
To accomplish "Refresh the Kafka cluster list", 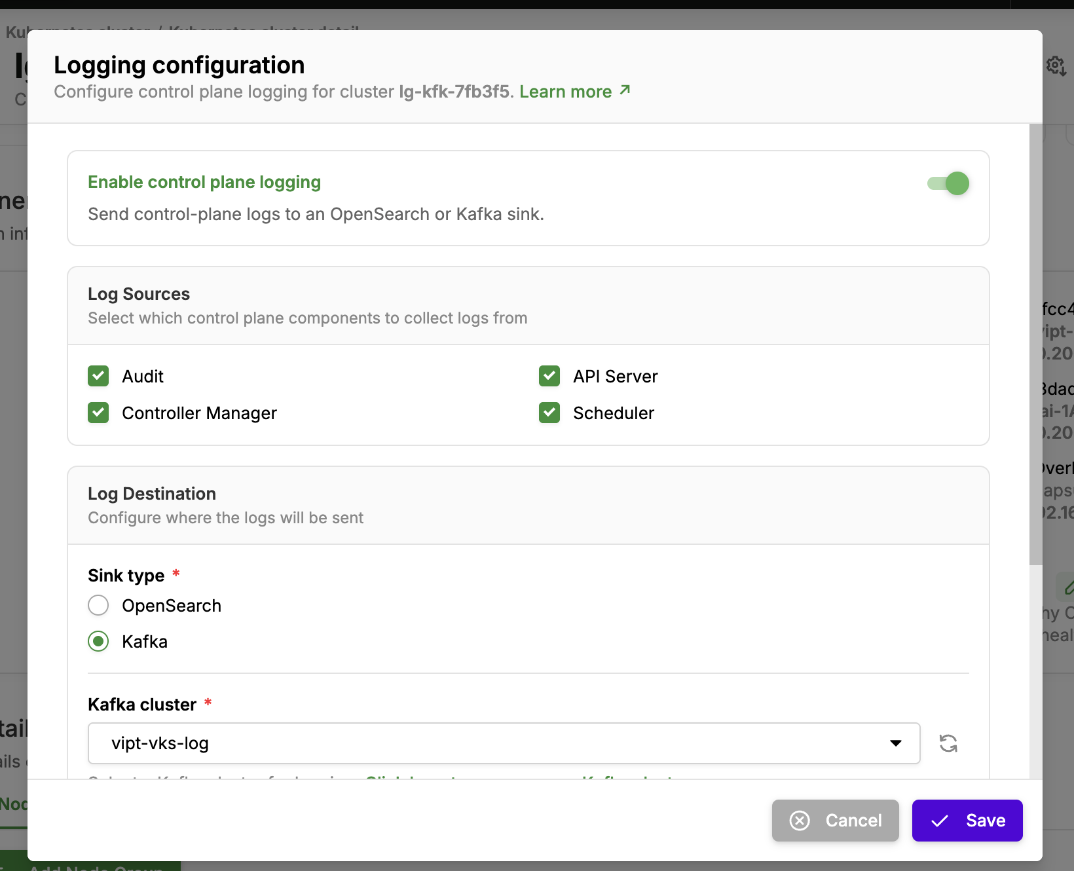I will click(948, 743).
